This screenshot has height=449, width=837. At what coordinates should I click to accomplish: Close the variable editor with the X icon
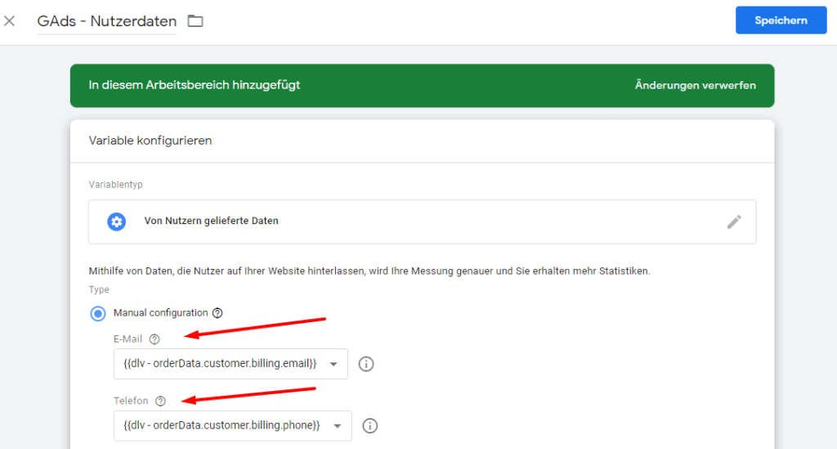(9, 20)
